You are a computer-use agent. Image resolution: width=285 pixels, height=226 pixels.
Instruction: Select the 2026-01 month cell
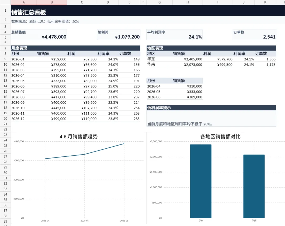click(x=24, y=59)
